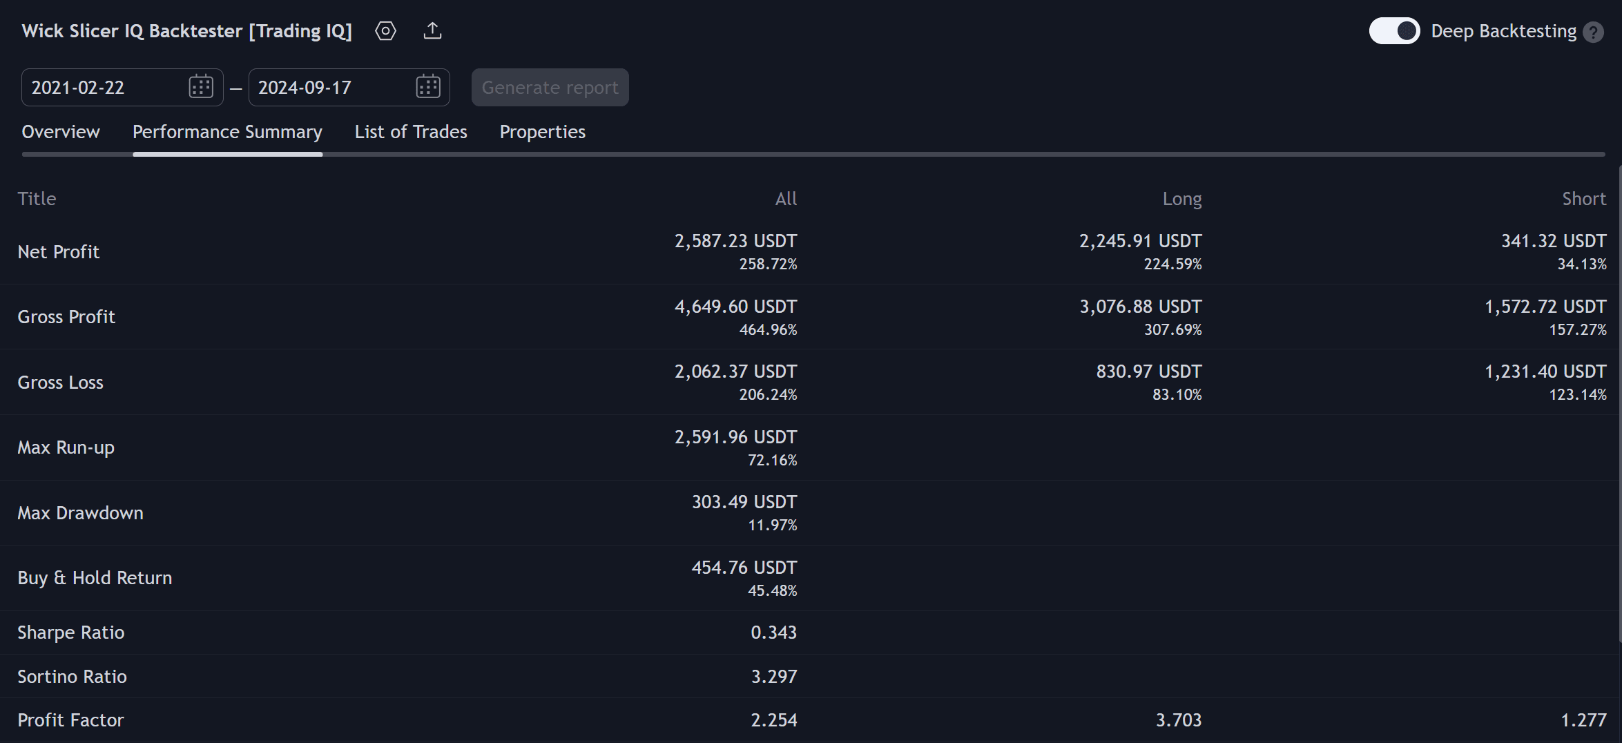Click the Profit Factor row label
1622x743 pixels.
[70, 720]
